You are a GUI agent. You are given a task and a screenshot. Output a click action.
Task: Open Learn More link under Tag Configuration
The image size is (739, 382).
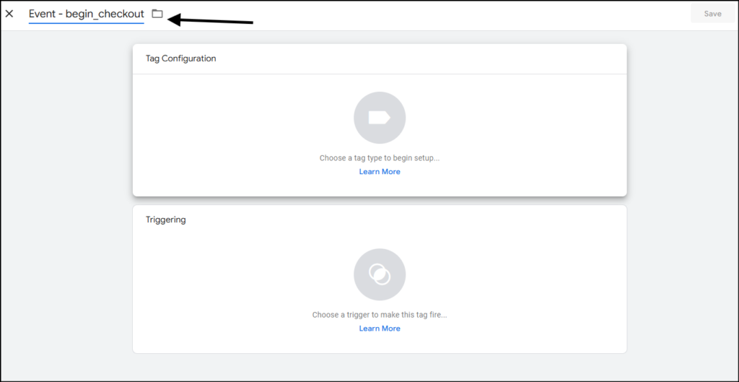[x=380, y=172]
